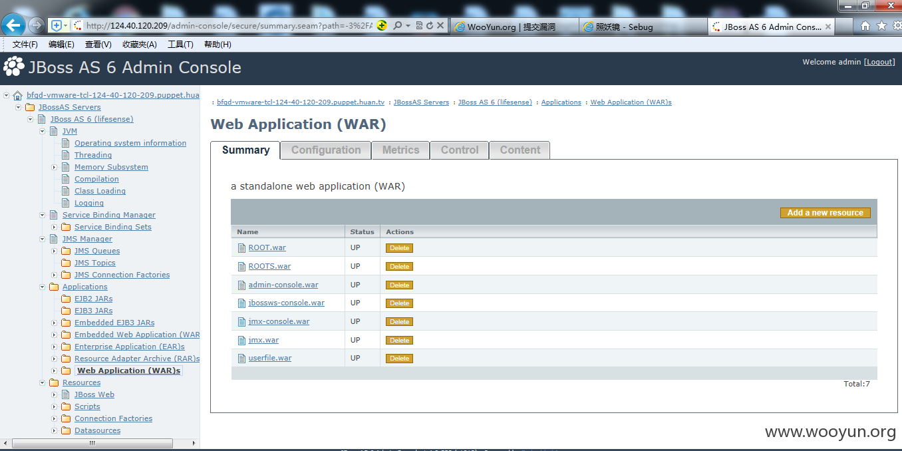Viewport: 902px width, 451px height.
Task: Collapse the Applications tree node
Action: [x=43, y=287]
